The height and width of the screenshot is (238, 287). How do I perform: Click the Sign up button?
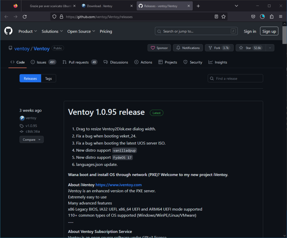[269, 31]
